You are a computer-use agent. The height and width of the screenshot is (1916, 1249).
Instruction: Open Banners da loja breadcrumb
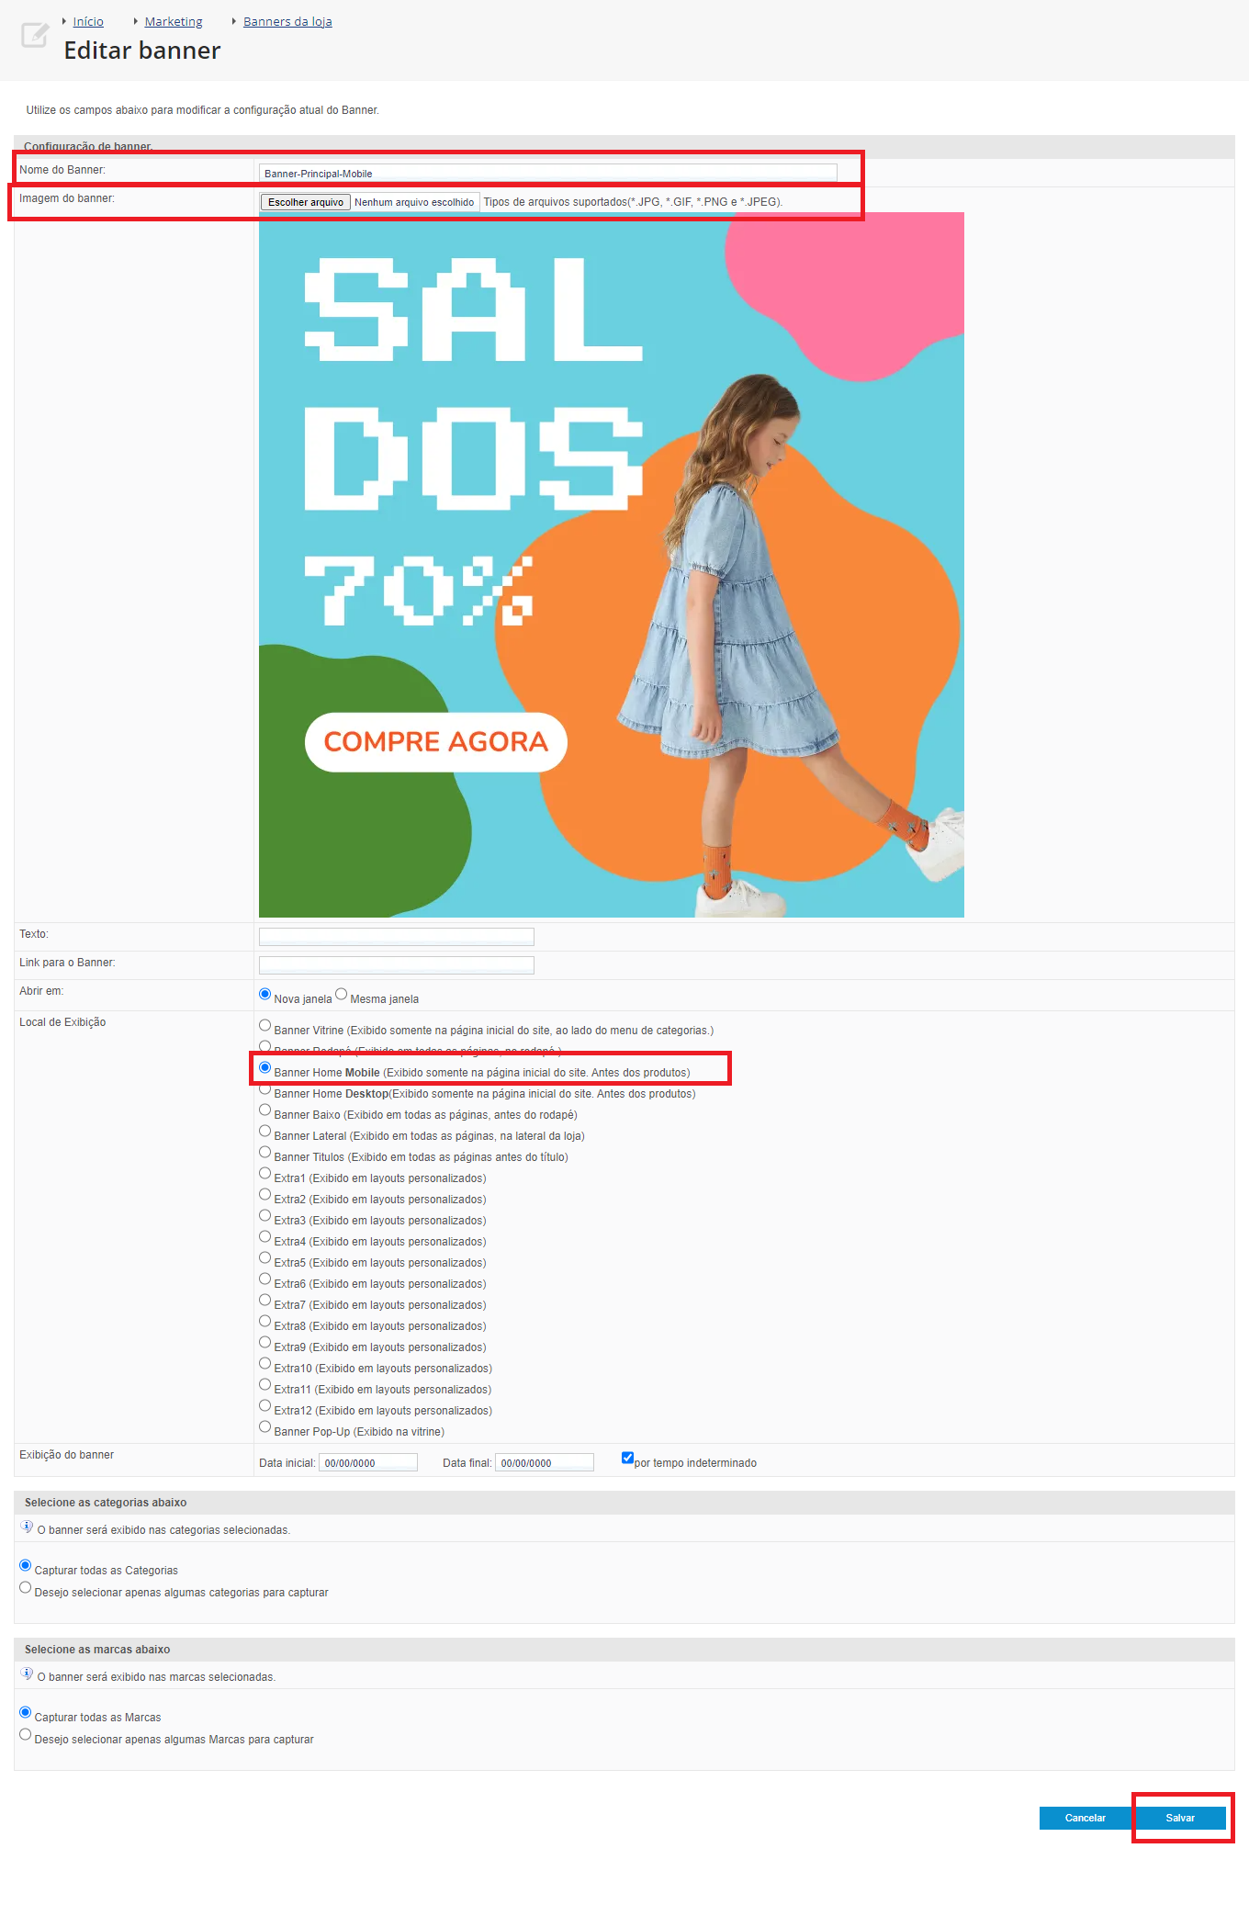(287, 21)
